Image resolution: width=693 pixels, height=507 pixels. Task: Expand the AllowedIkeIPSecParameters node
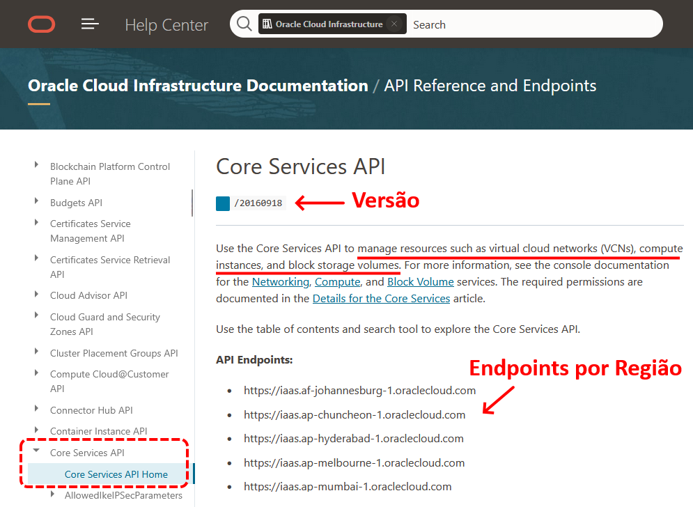[x=51, y=494]
